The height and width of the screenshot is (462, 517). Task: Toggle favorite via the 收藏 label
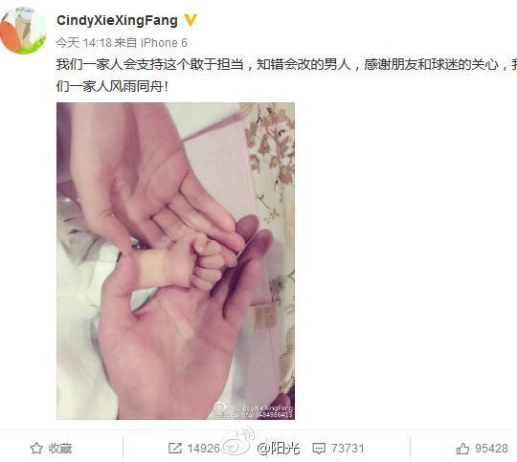(x=60, y=449)
